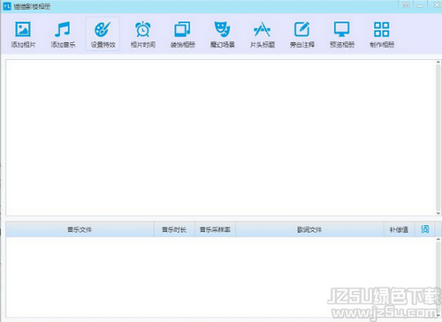
Task: Click photo panel scrollbar up arrow
Action: pos(438,62)
